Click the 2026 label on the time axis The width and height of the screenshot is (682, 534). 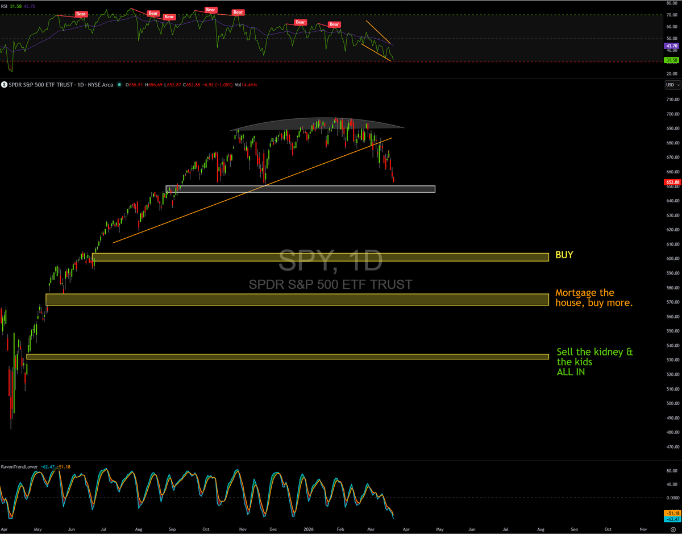(309, 529)
